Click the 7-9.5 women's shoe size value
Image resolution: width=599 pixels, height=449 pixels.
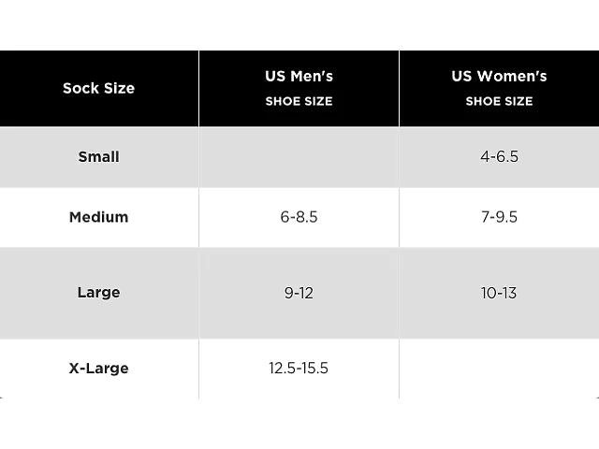(499, 217)
